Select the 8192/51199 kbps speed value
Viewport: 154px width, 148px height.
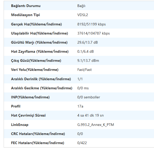tap(91, 24)
